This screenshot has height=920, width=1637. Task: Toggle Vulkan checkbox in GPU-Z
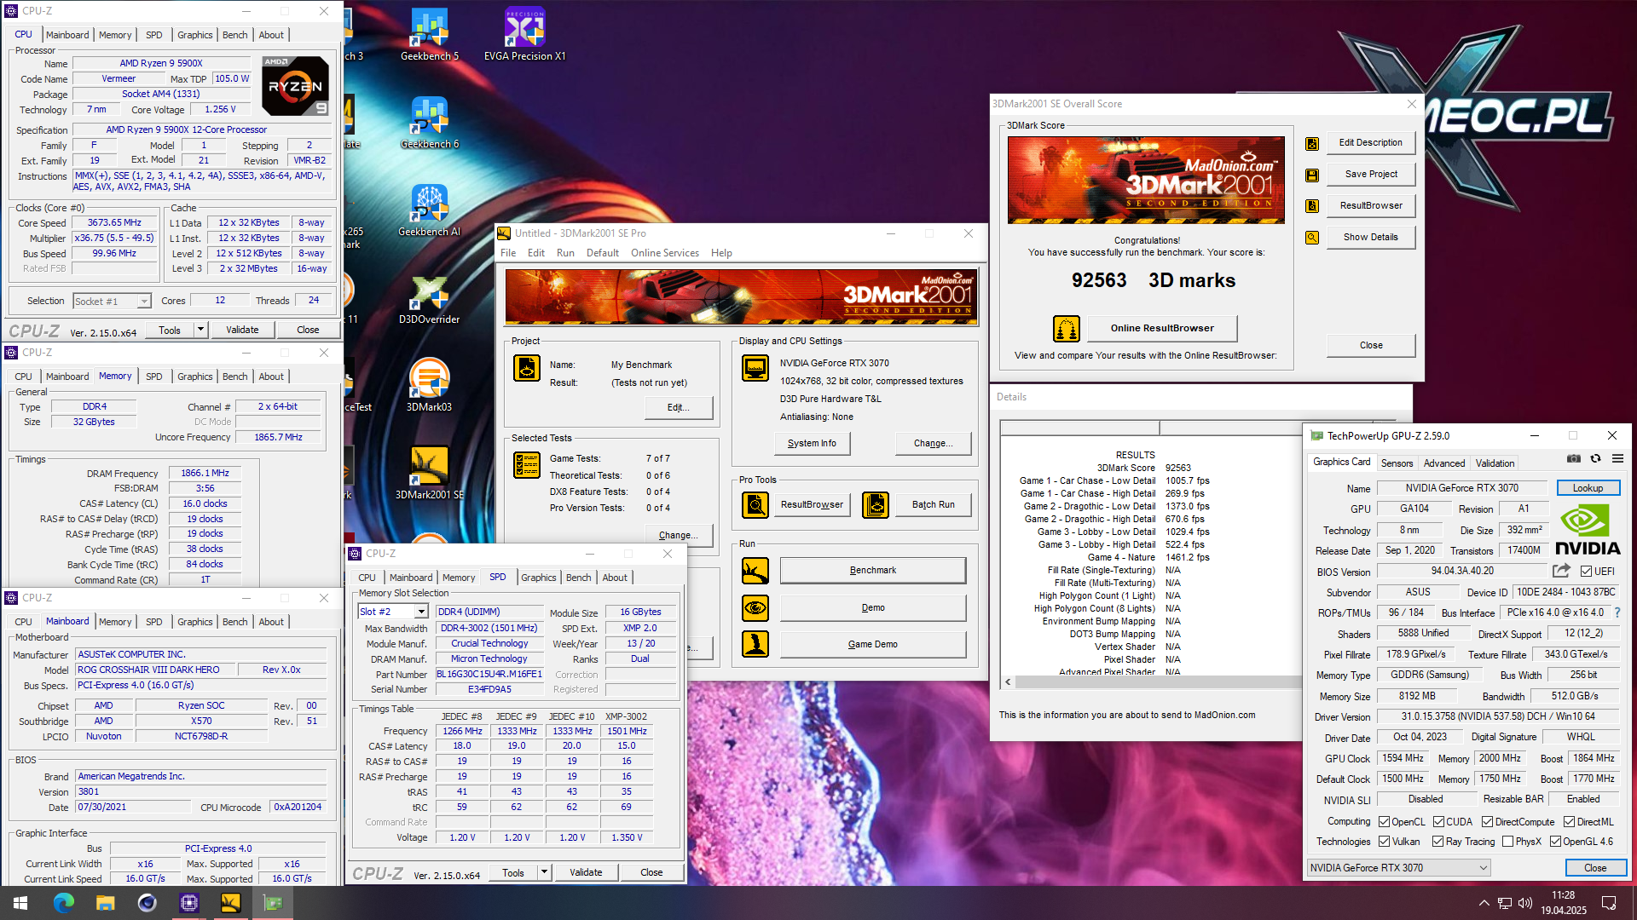[1384, 842]
